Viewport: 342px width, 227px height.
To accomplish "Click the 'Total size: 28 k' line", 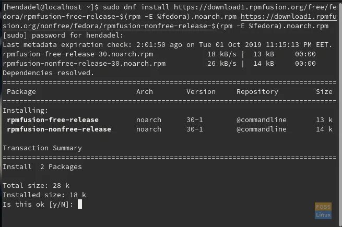I will click(x=36, y=186).
